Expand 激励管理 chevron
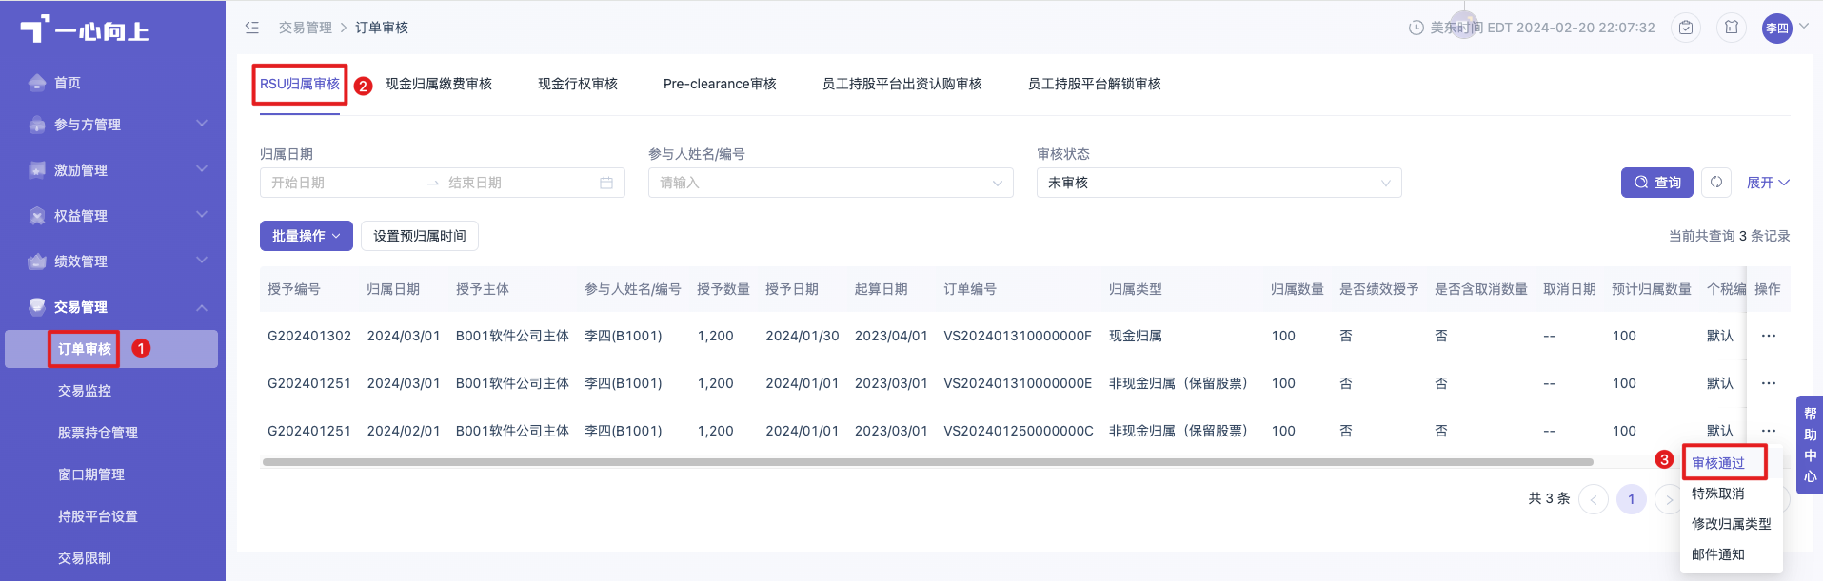 click(202, 169)
